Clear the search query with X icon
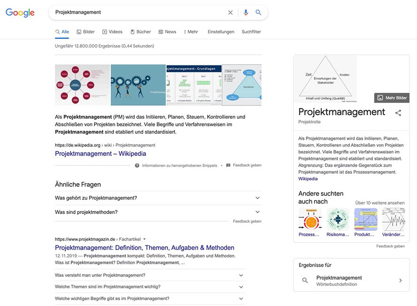Viewport: 417px width, 306px height. pos(230,13)
